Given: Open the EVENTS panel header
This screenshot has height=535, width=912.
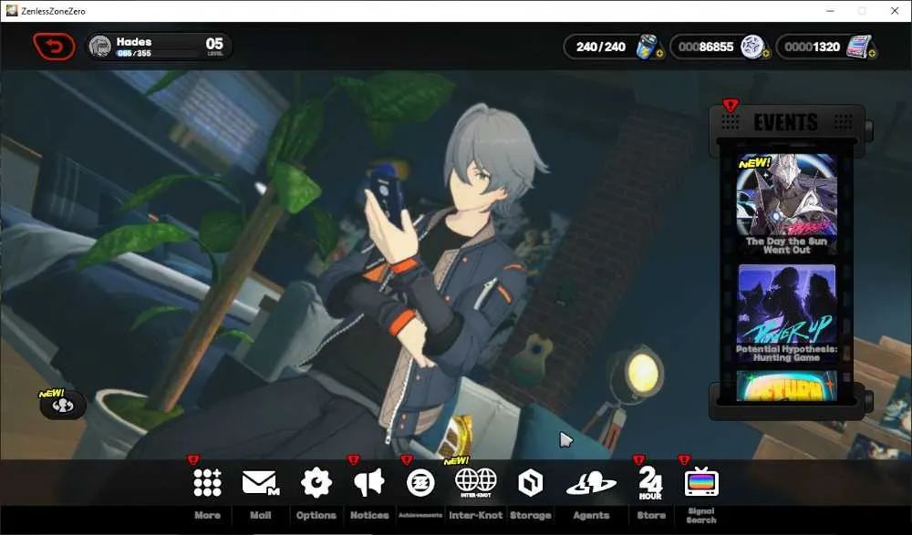Looking at the screenshot, I should [x=786, y=122].
